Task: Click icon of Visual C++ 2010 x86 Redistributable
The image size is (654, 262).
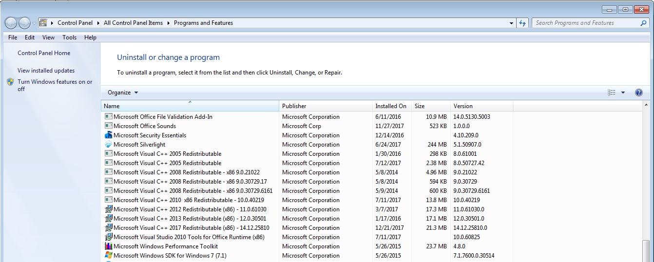Action: [109, 200]
